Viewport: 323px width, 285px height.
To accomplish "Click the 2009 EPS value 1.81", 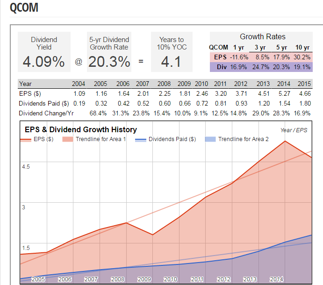I will (185, 94).
